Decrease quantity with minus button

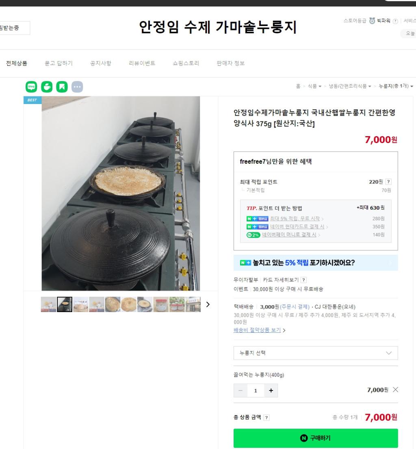[240, 390]
